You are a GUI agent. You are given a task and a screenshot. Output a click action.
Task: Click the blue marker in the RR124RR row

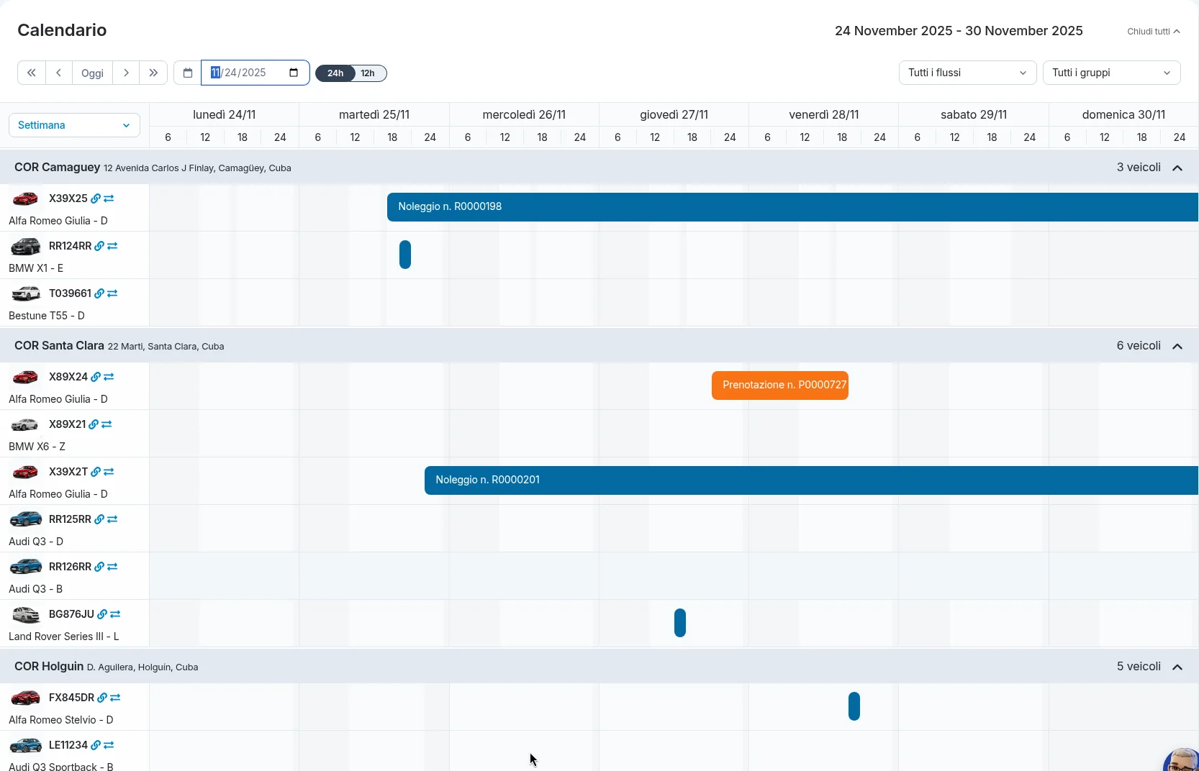tap(405, 255)
